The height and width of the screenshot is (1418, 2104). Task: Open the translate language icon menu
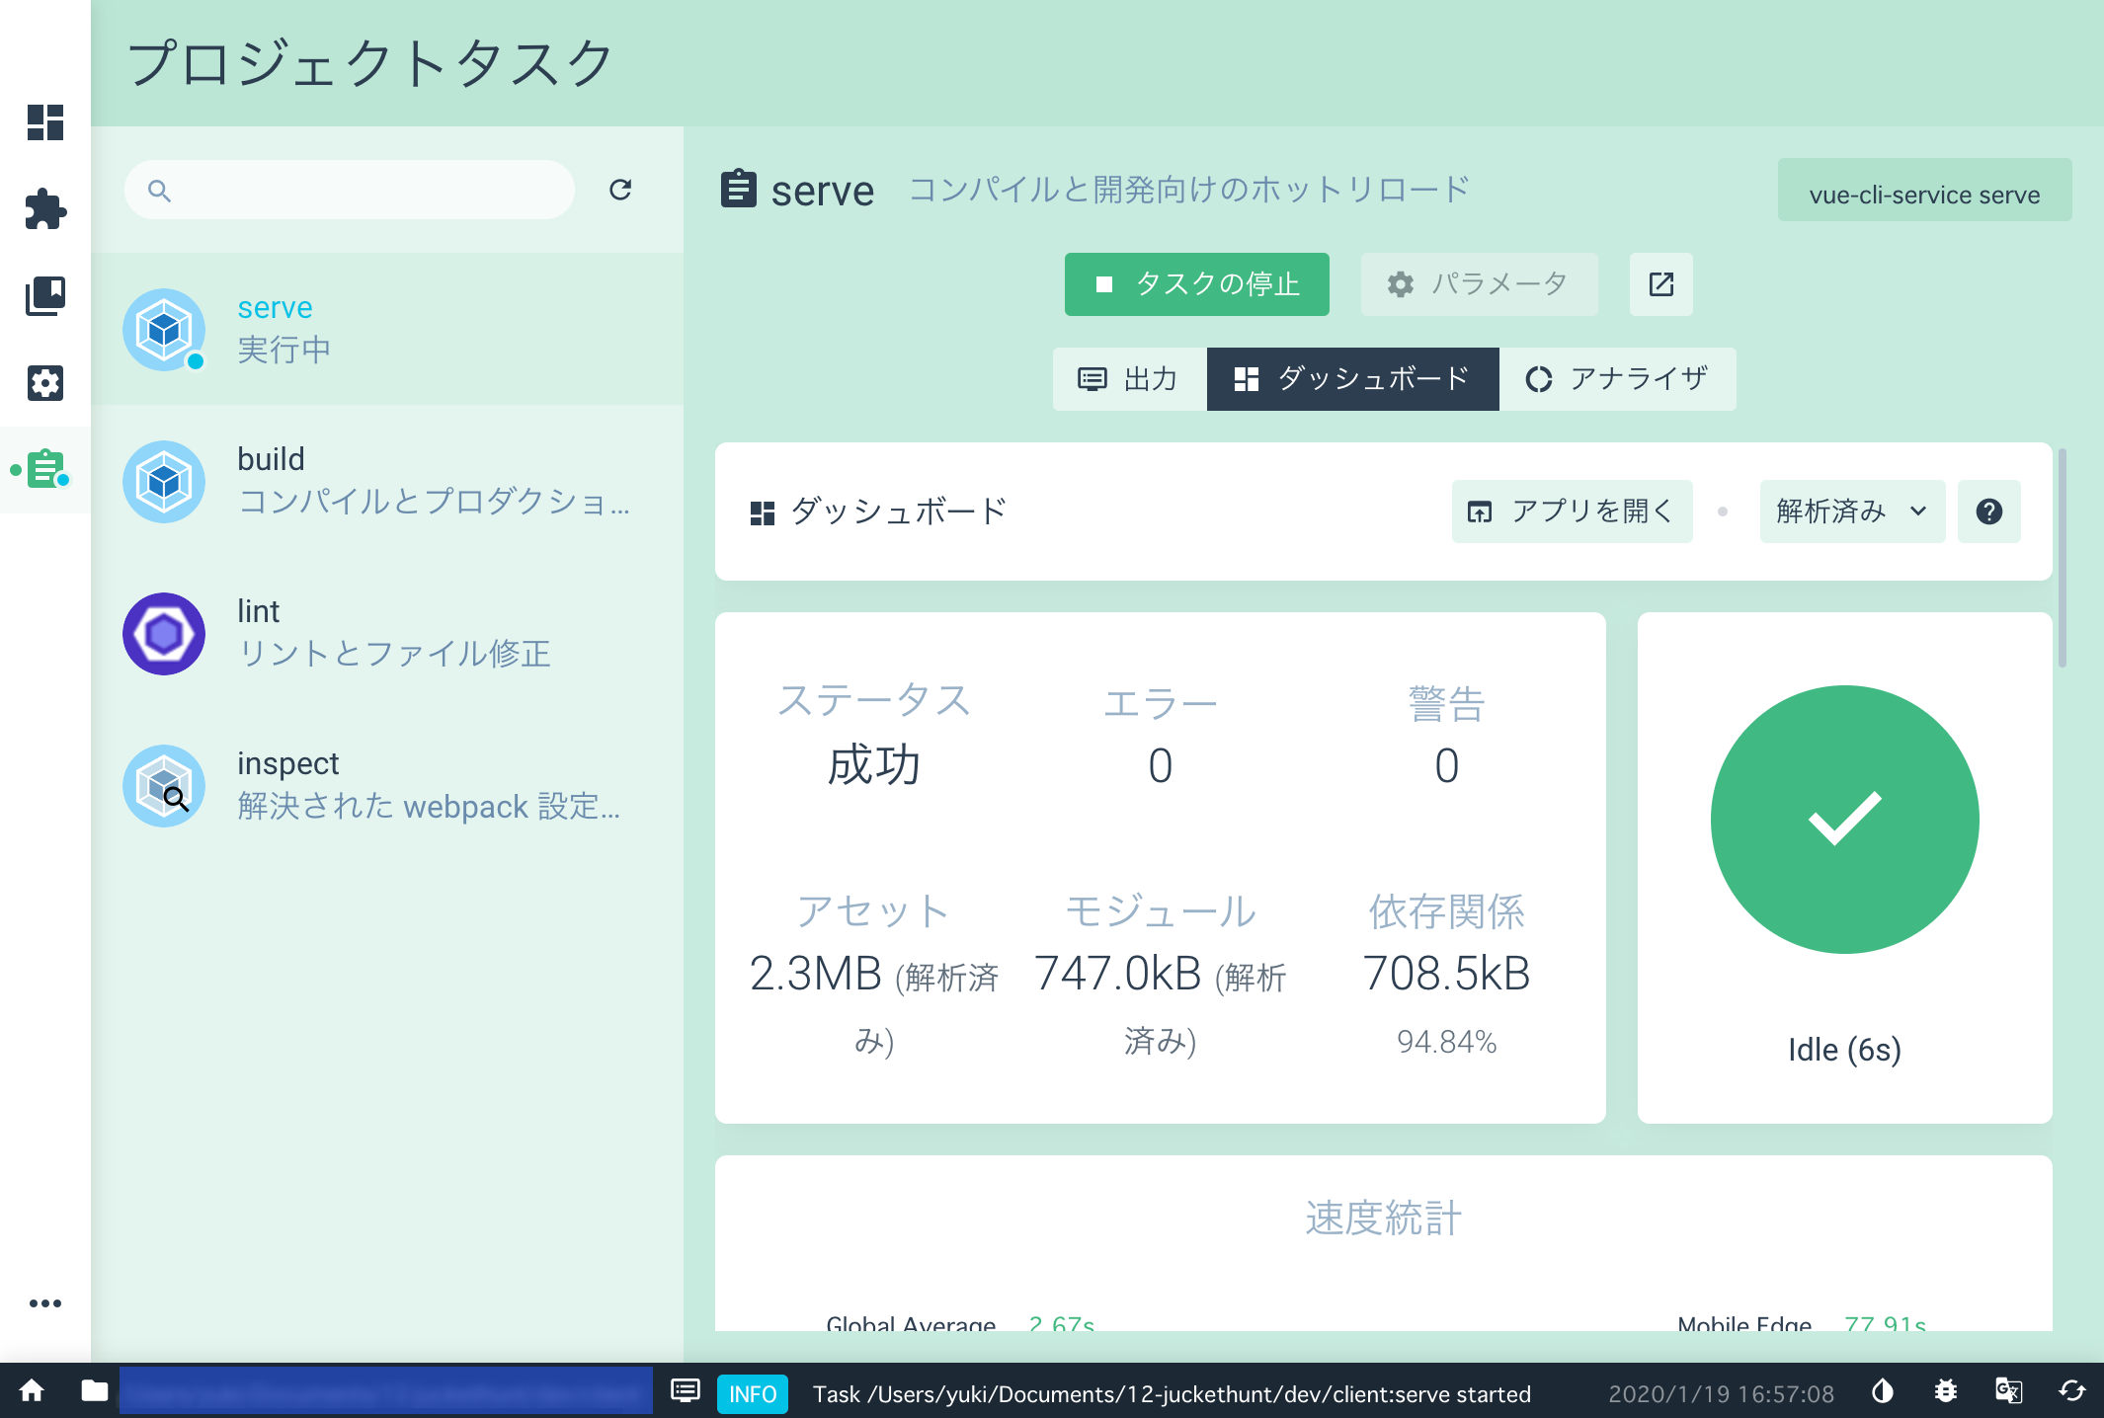(x=2008, y=1392)
